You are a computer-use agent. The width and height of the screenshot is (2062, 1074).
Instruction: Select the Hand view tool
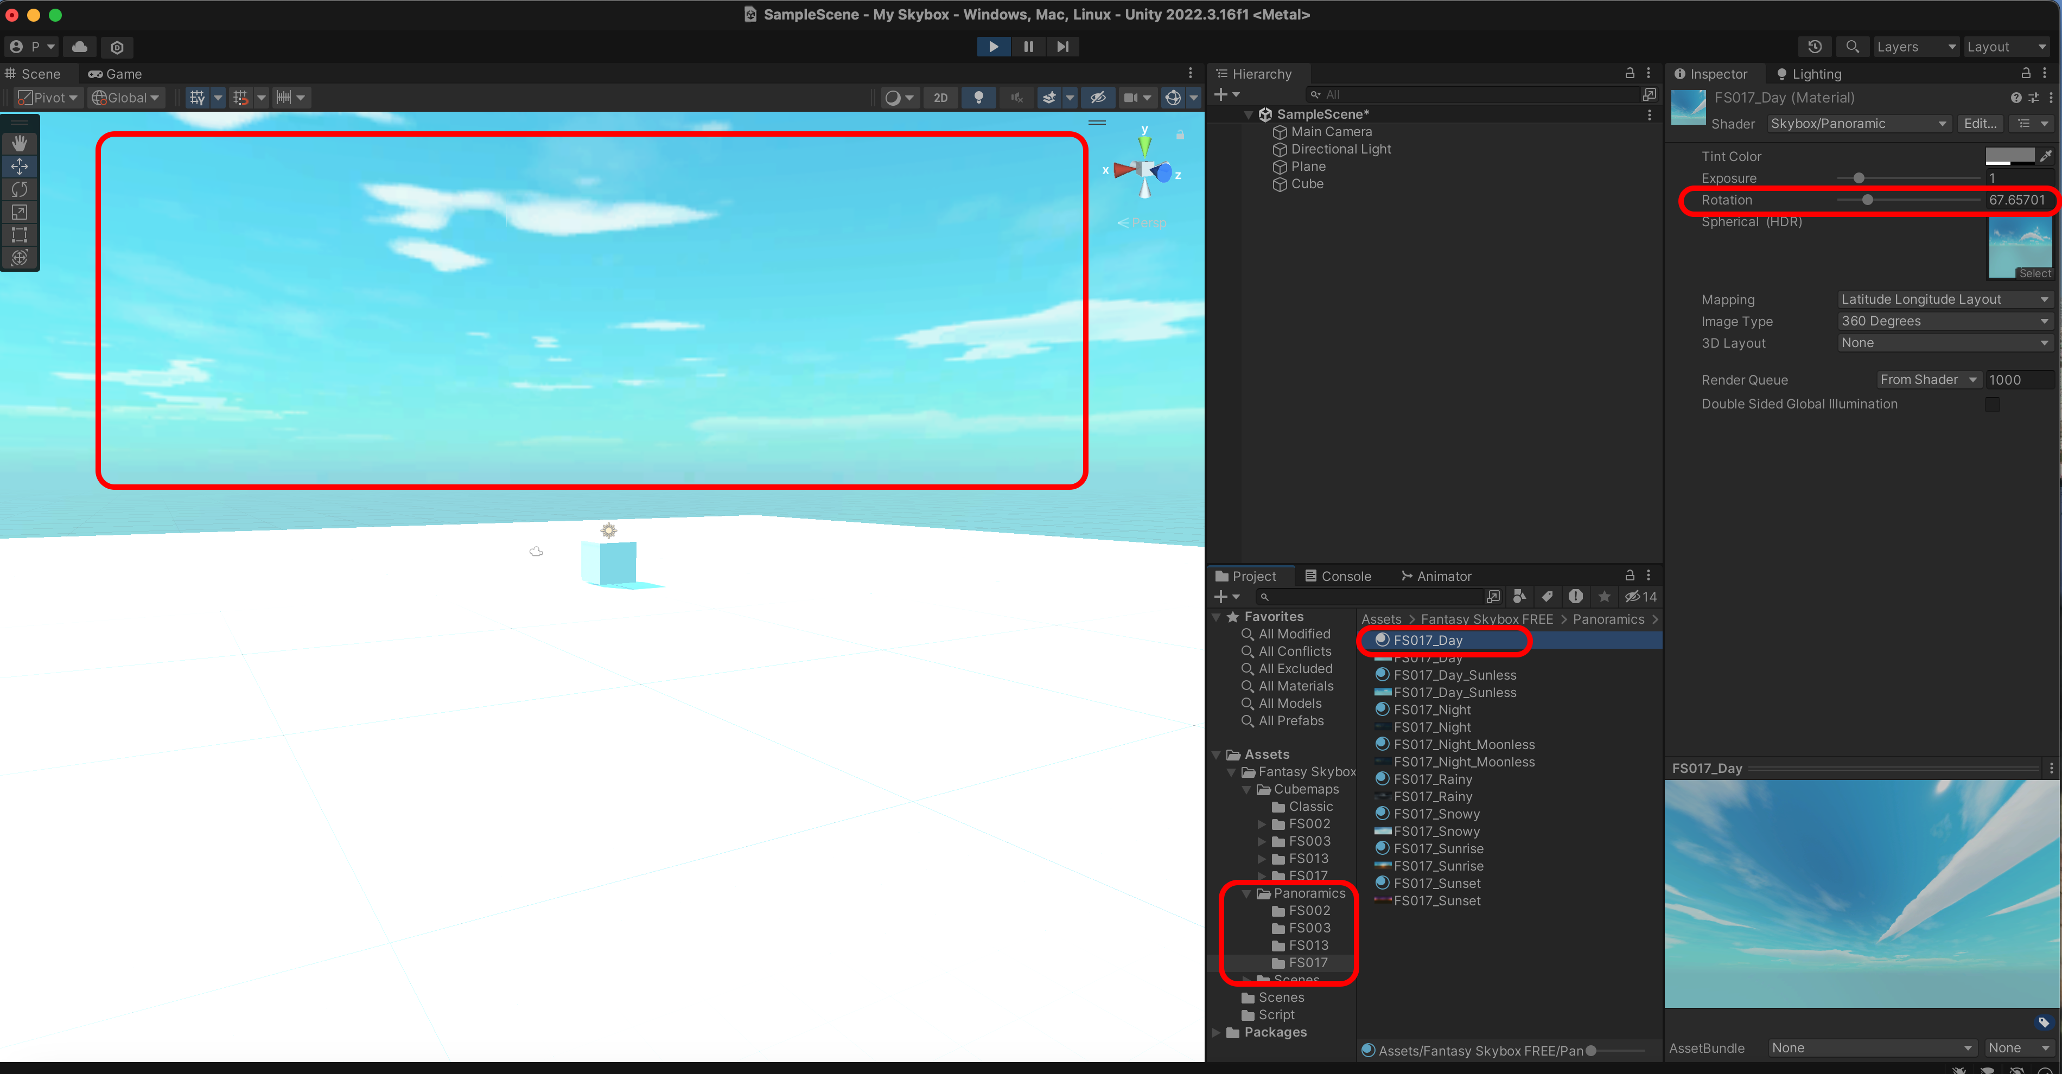pos(19,143)
